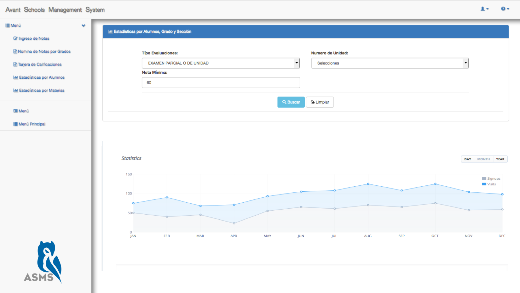The image size is (520, 293).
Task: Open Estadísticas por Alumnos menu item
Action: point(42,77)
